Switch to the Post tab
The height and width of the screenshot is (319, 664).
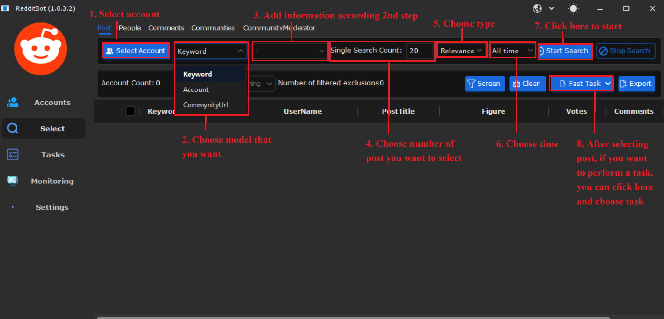(104, 28)
